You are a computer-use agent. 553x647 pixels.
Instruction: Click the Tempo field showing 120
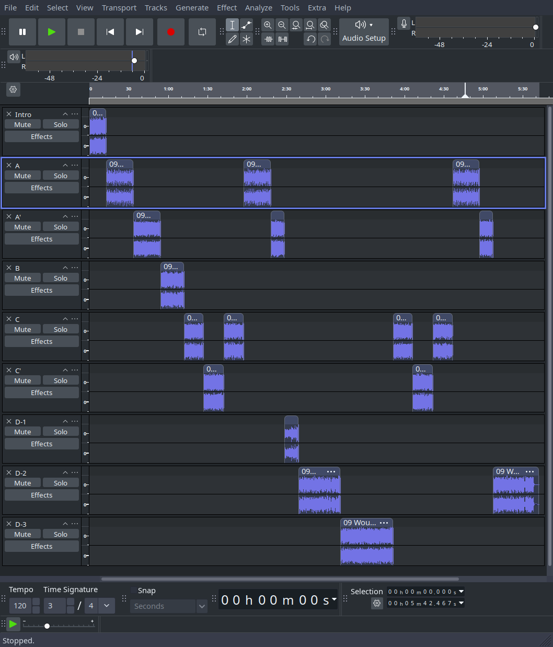pyautogui.click(x=20, y=606)
